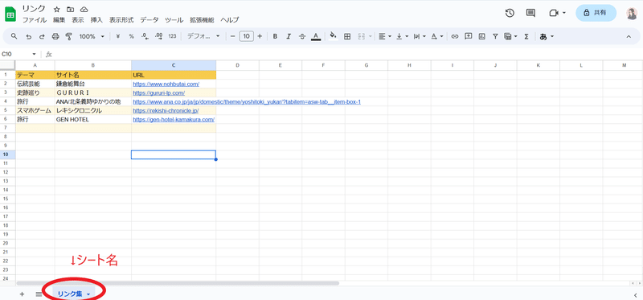The image size is (643, 300).
Task: Open text rotation dropdown
Action: click(x=437, y=36)
